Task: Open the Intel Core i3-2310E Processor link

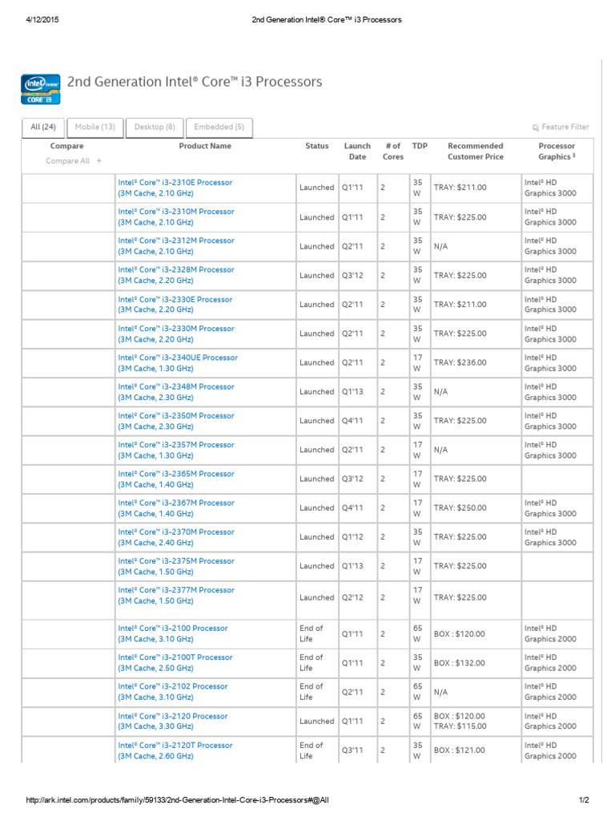Action: point(175,183)
